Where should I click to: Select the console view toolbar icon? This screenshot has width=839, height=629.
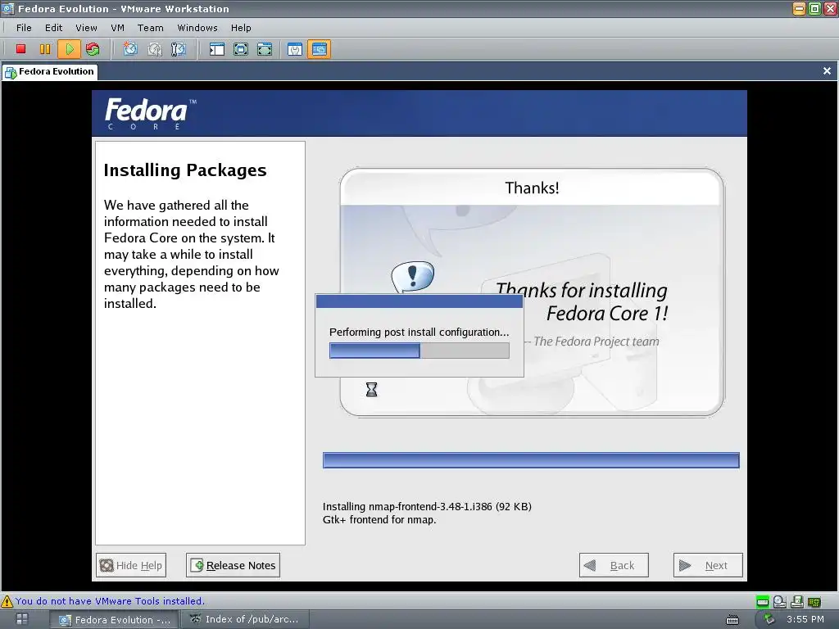tap(319, 49)
